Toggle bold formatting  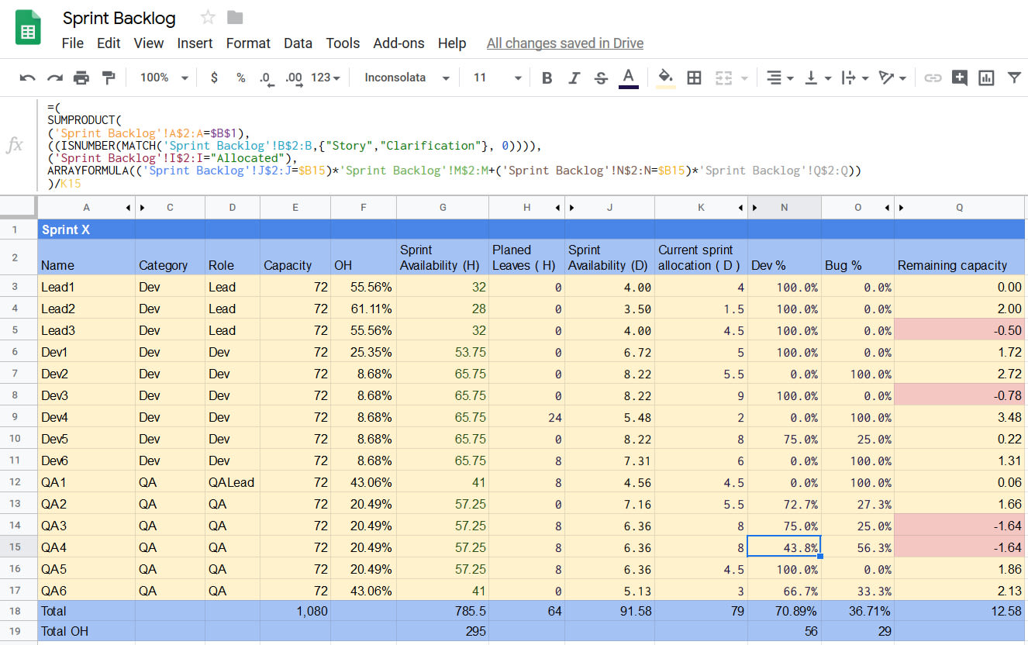tap(547, 78)
